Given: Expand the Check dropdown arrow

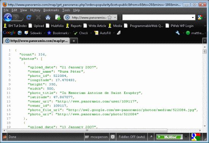Looking at the screenshot, I should coord(91,33).
